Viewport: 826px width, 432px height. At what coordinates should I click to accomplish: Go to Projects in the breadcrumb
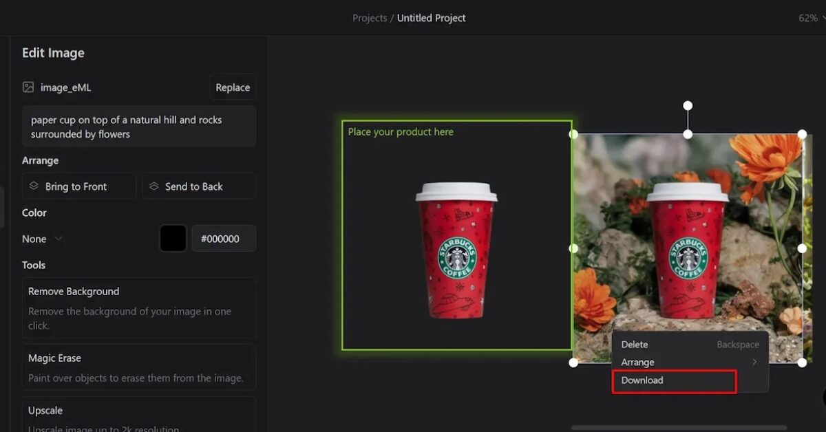(370, 18)
